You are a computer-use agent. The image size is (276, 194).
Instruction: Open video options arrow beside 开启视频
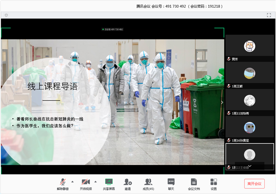pos(95,182)
